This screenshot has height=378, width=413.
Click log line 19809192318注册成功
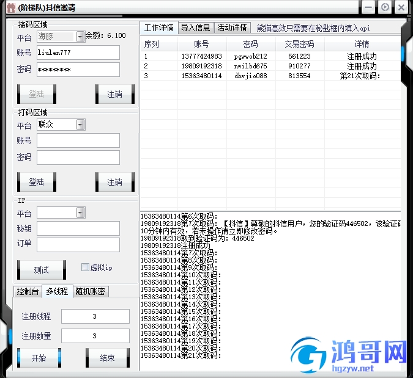click(x=176, y=245)
